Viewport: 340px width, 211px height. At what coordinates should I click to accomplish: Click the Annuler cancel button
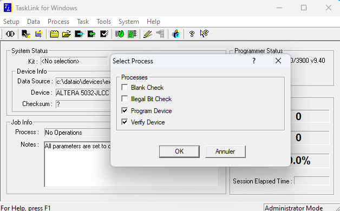coord(225,151)
